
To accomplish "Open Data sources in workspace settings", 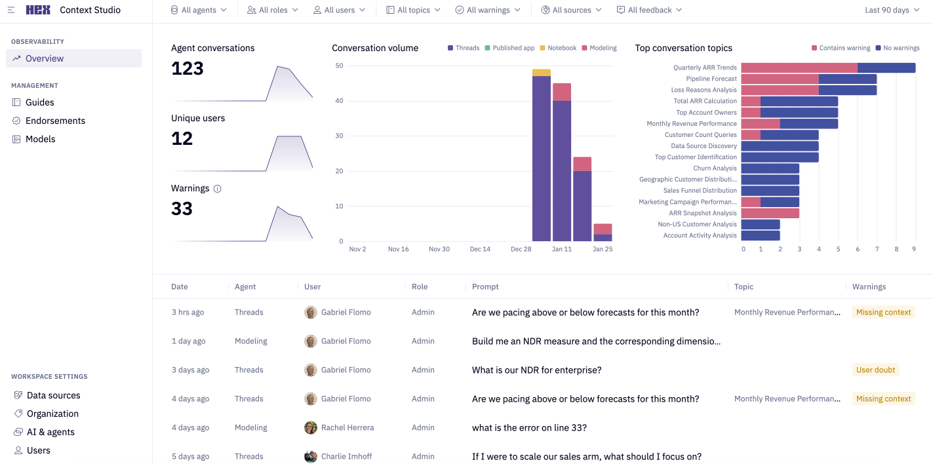I will [x=17, y=395].
